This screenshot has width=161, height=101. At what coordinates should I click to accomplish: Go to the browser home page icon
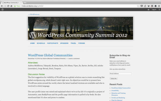(11, 6)
